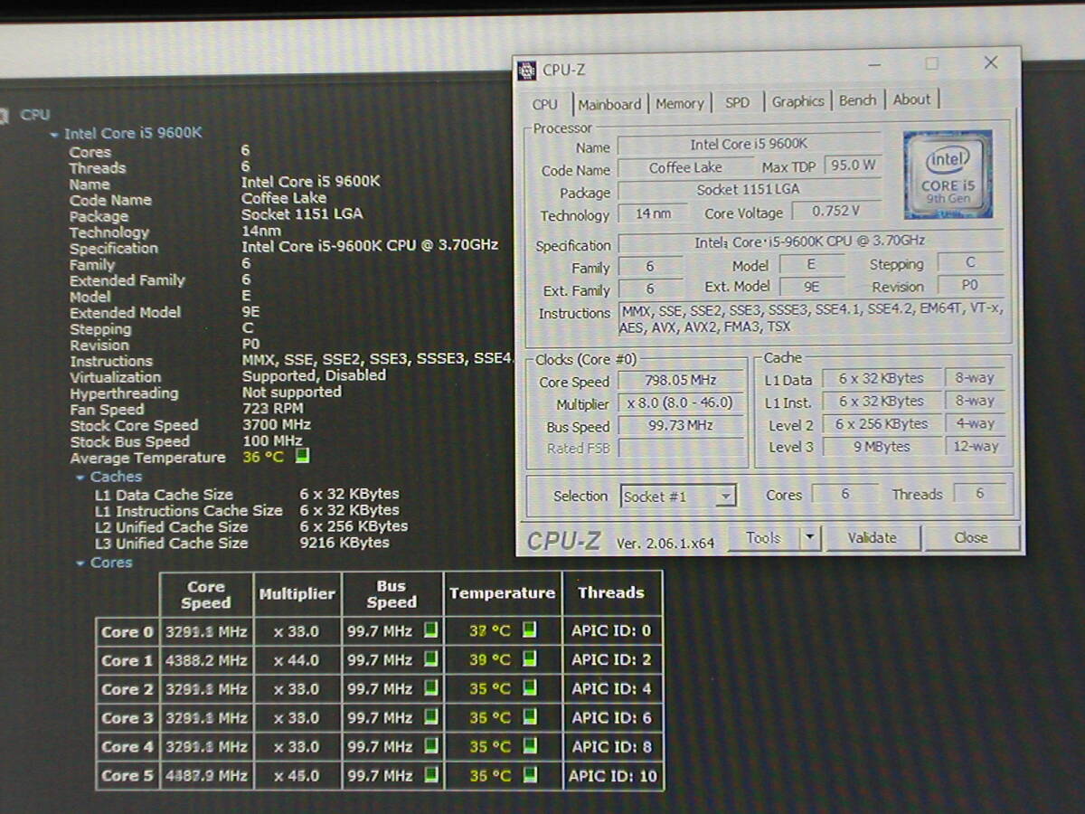Click Core 5 bus speed green indicator
Image resolution: width=1085 pixels, height=814 pixels.
[x=431, y=775]
